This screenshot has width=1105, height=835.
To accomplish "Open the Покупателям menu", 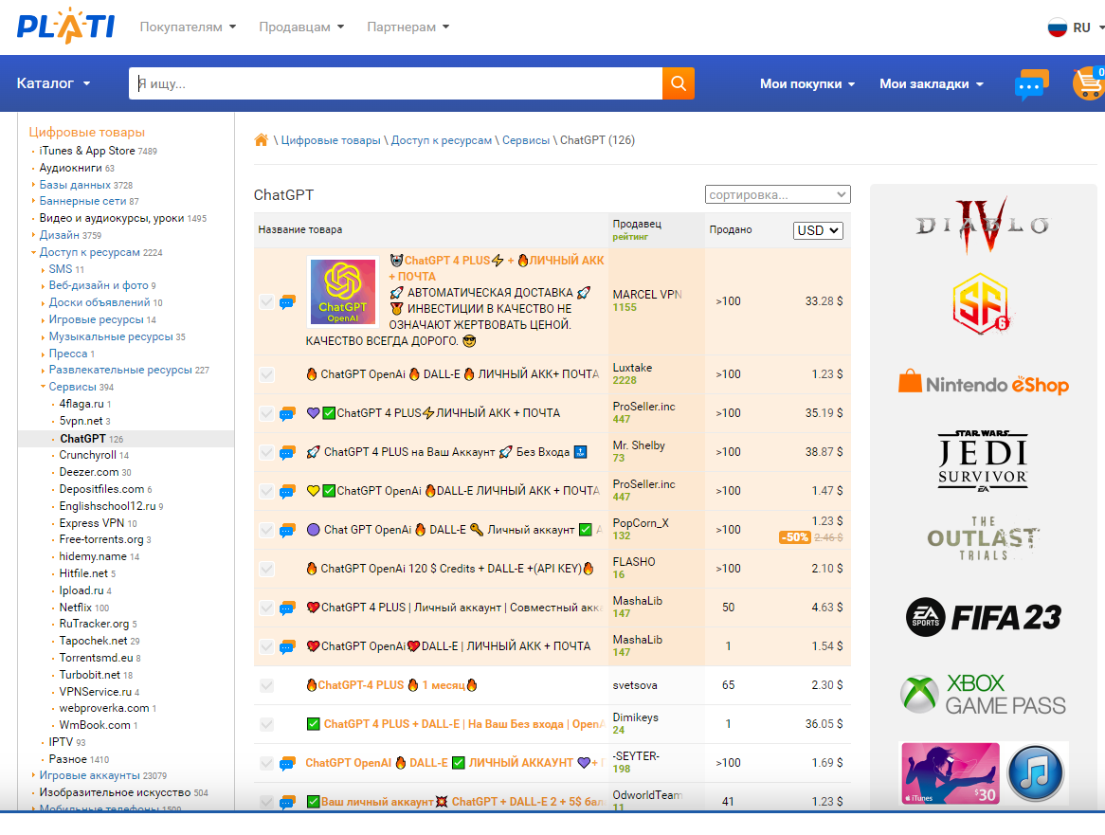I will point(188,27).
